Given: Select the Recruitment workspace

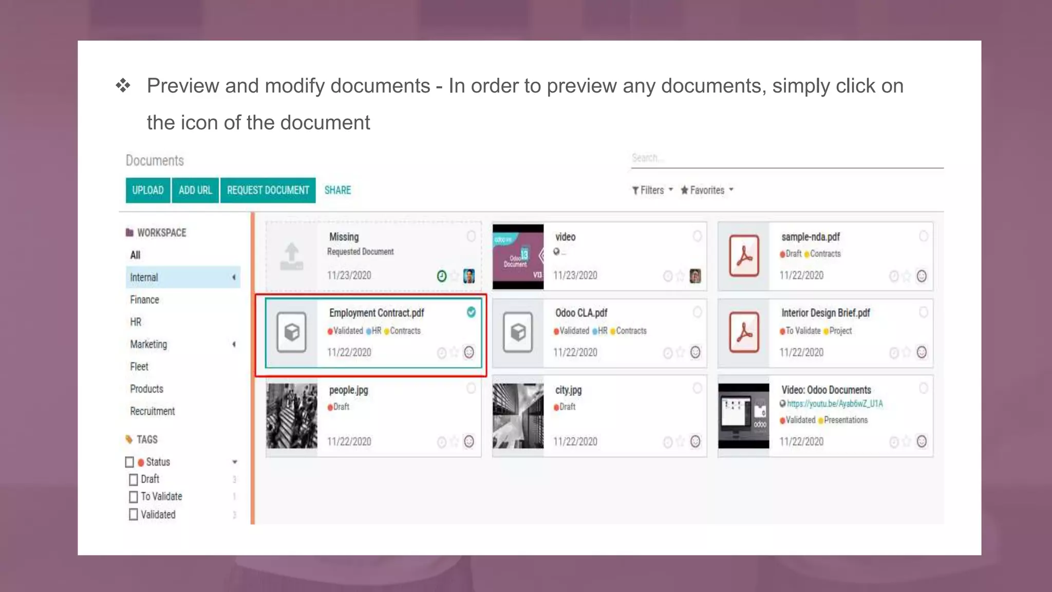Looking at the screenshot, I should coord(152,411).
